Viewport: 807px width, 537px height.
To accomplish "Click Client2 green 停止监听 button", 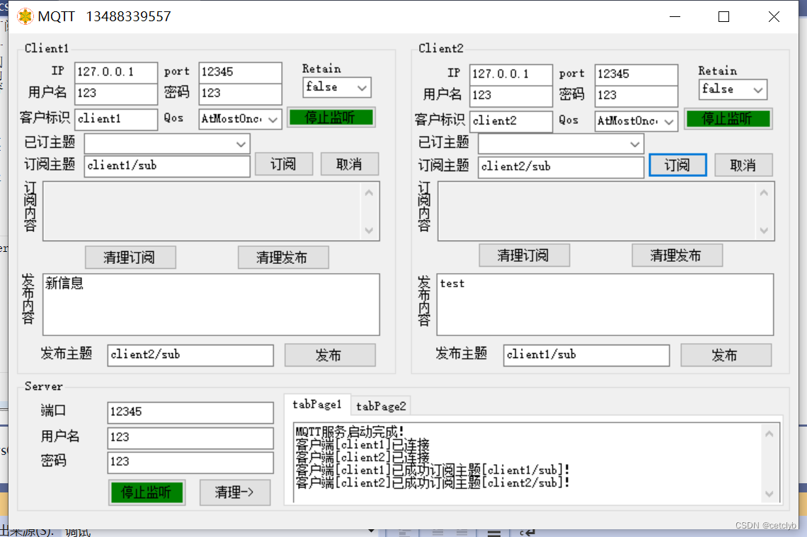I will [x=728, y=119].
